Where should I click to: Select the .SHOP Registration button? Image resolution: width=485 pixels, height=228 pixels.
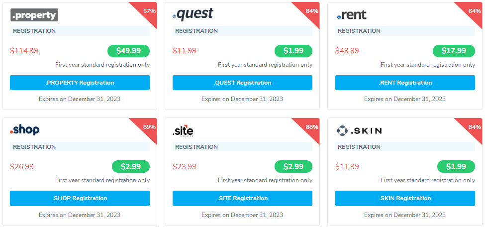point(80,198)
